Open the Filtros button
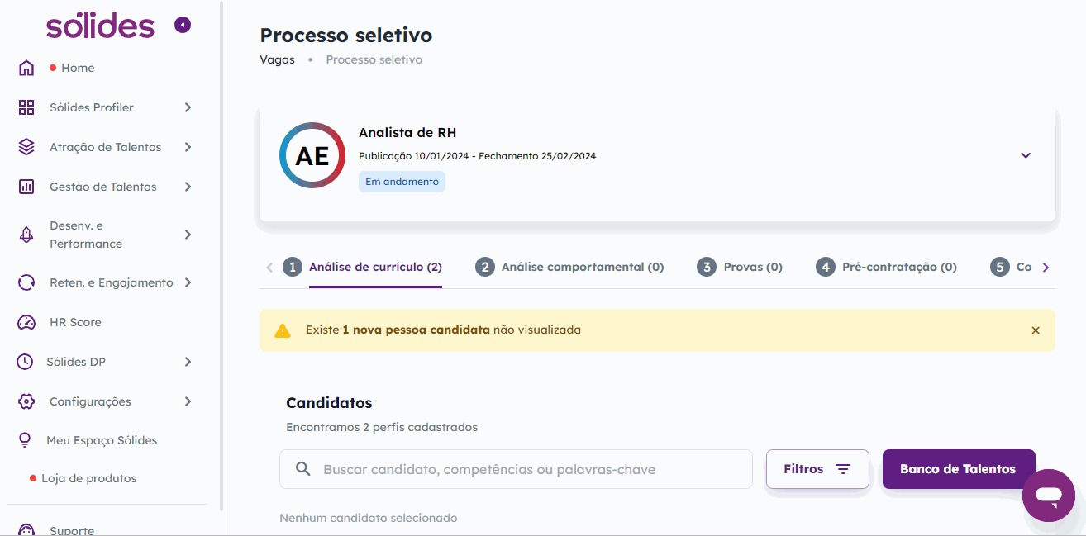This screenshot has width=1086, height=536. (x=817, y=469)
